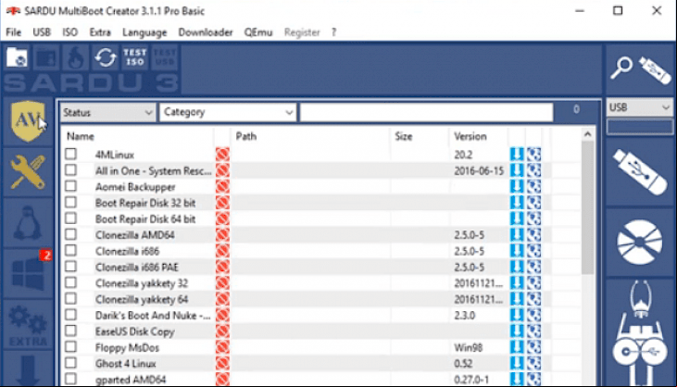The height and width of the screenshot is (387, 677).
Task: Open the Windows logo category
Action: (28, 274)
